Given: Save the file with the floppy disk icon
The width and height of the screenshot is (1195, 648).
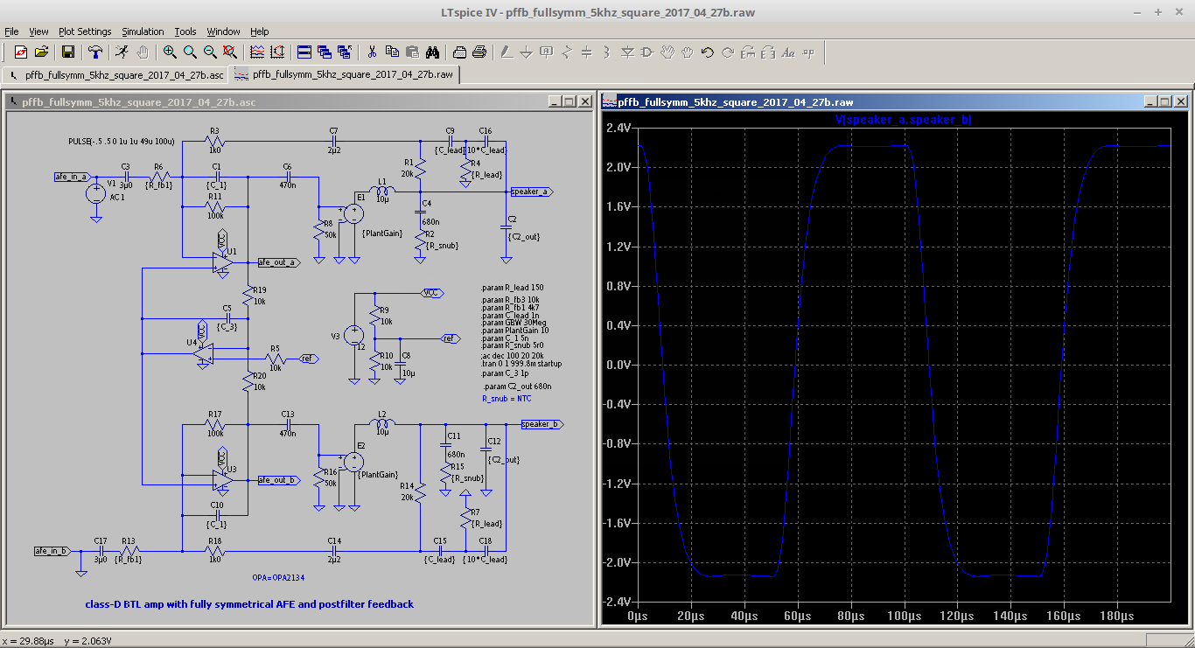Looking at the screenshot, I should click(x=68, y=52).
